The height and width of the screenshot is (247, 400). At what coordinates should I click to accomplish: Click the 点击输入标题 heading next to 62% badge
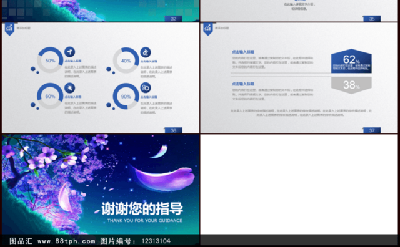point(243,52)
